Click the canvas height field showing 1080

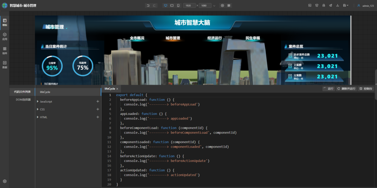click(x=205, y=6)
